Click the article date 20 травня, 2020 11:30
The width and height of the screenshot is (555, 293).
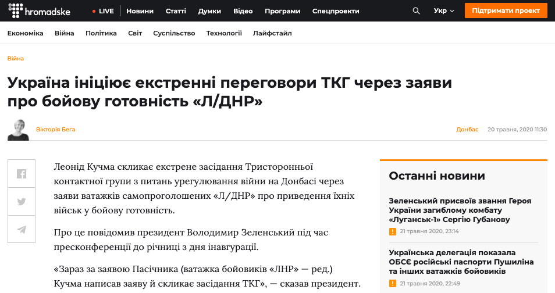(x=517, y=130)
